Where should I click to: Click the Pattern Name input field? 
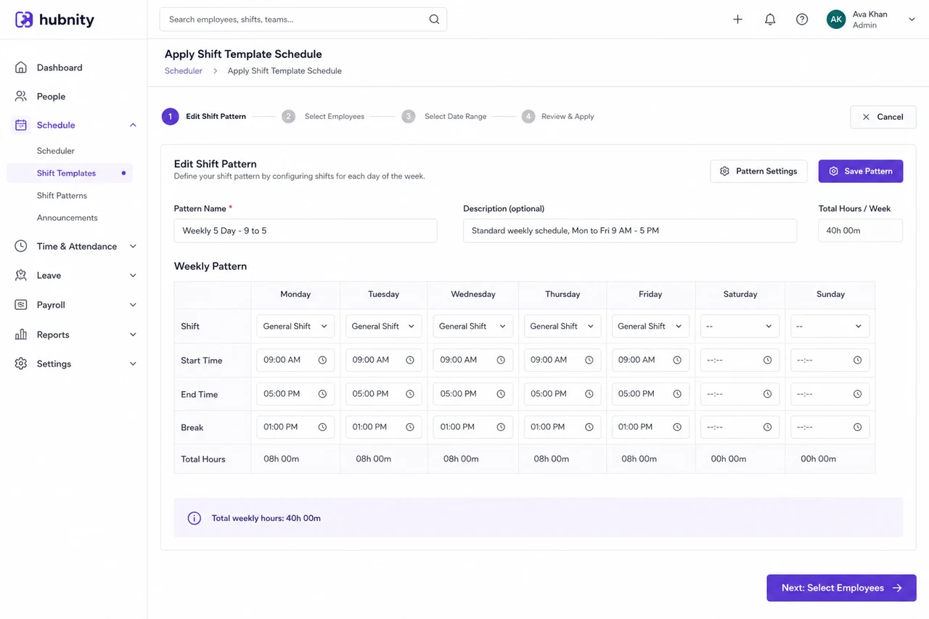306,231
